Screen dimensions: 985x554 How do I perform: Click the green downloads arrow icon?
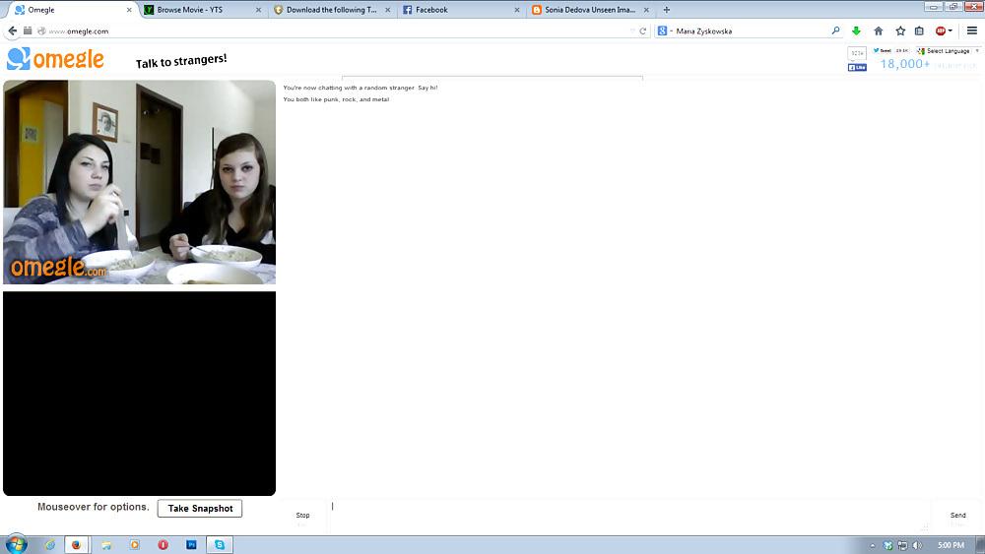pos(856,31)
